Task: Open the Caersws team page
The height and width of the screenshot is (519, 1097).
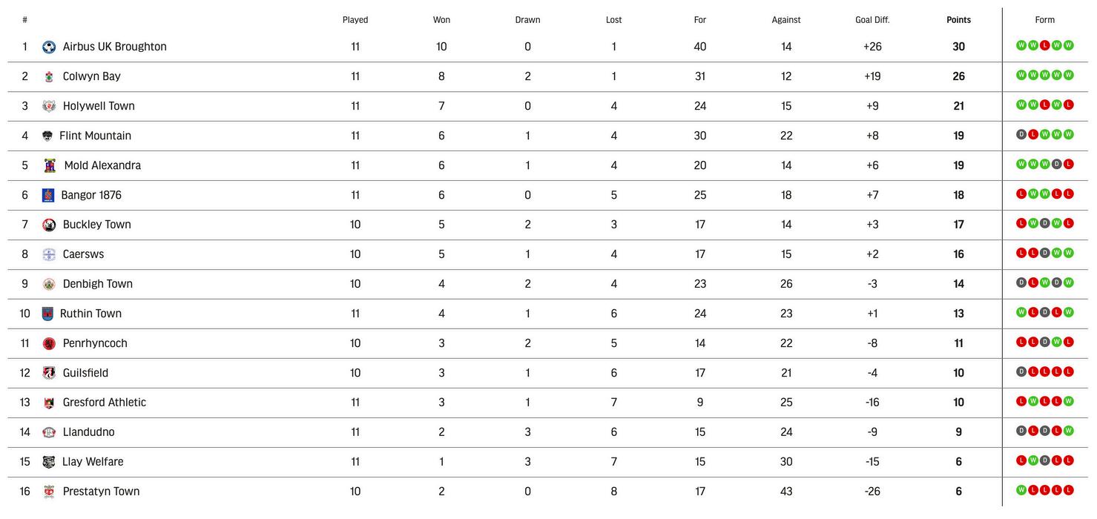Action: tap(83, 254)
